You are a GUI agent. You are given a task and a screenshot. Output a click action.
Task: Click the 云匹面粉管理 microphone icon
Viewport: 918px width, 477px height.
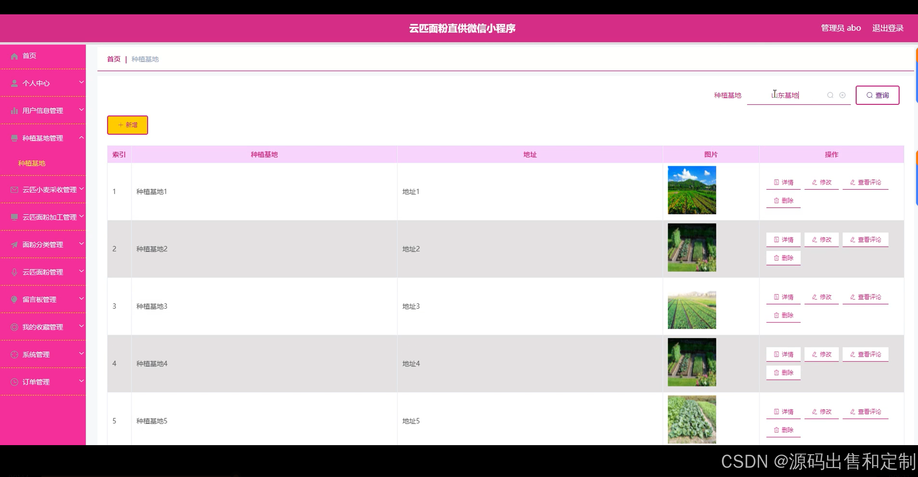click(x=14, y=272)
